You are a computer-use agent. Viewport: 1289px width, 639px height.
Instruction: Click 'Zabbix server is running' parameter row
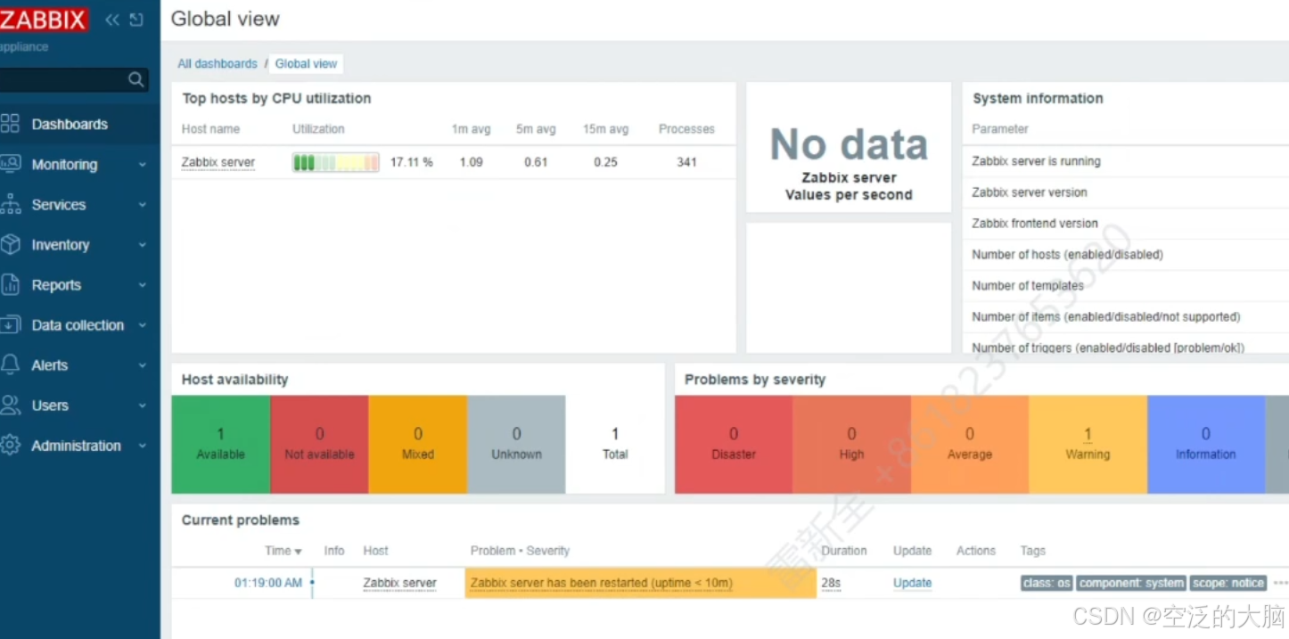tap(1126, 161)
